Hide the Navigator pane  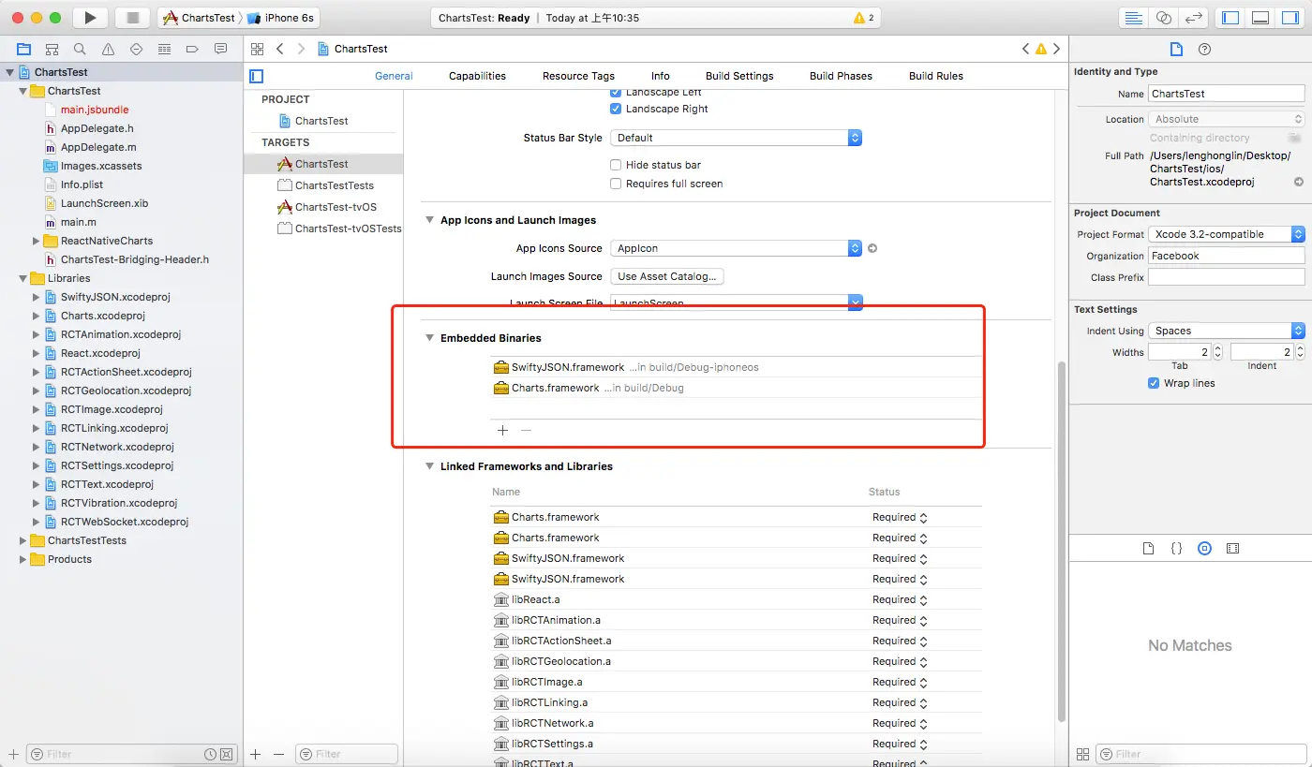(1230, 18)
